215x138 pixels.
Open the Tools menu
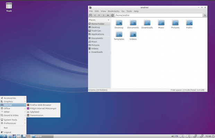click(x=129, y=11)
